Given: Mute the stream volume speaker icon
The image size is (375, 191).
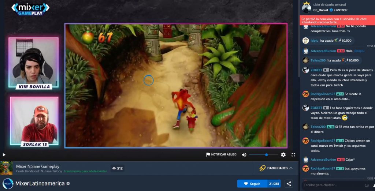Looking at the screenshot, I should (x=244, y=155).
